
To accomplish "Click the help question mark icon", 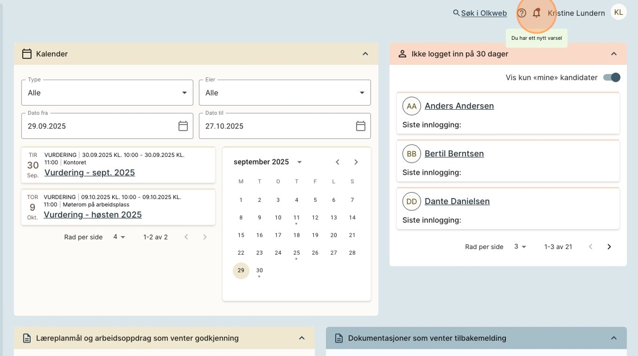I will coord(521,13).
